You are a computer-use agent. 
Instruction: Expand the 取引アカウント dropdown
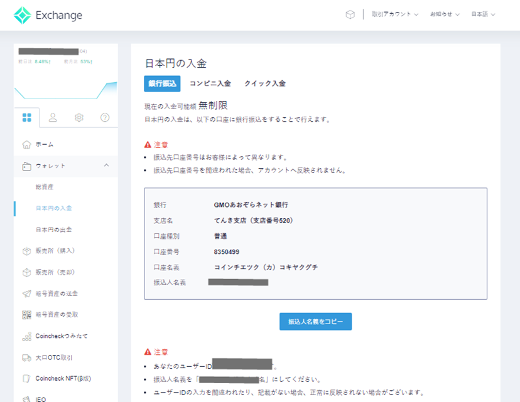click(394, 14)
